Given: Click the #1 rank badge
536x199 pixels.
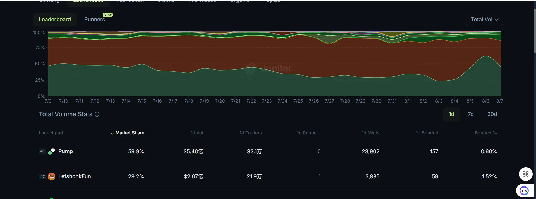Looking at the screenshot, I should click(x=42, y=151).
